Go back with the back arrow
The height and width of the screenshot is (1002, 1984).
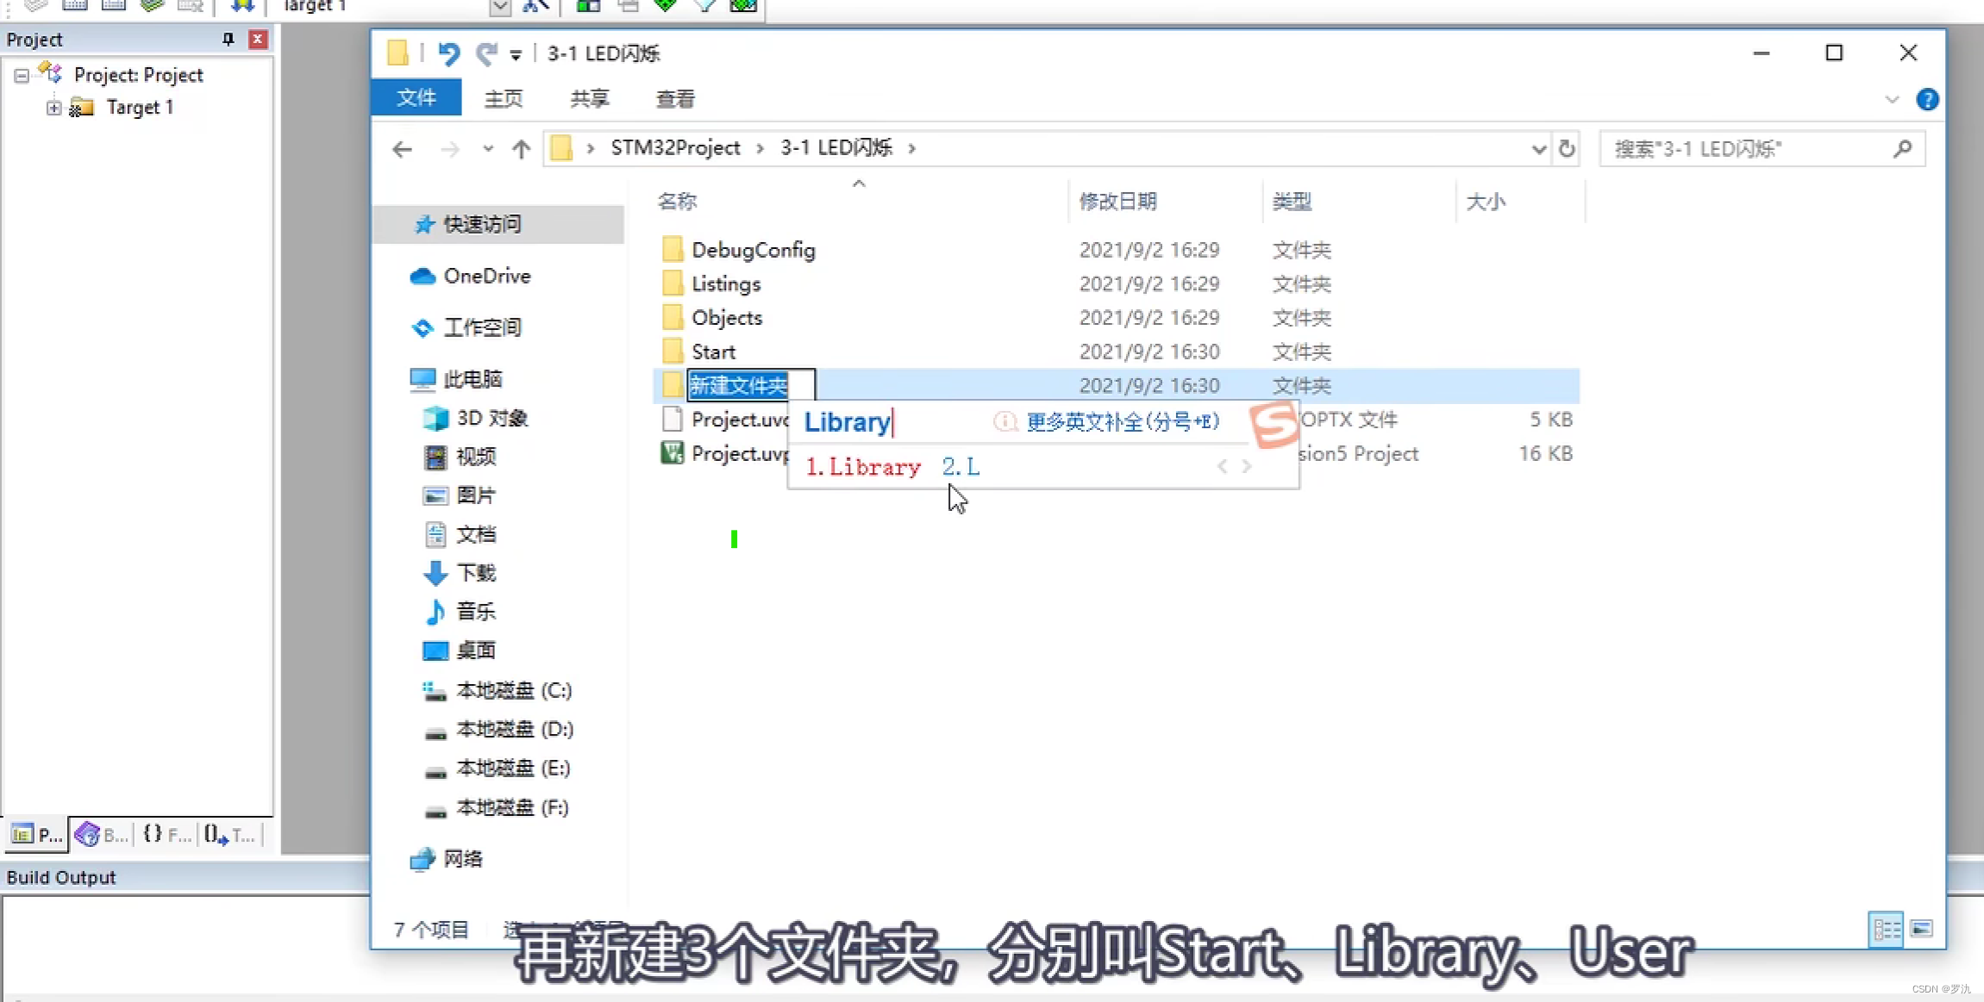402,149
